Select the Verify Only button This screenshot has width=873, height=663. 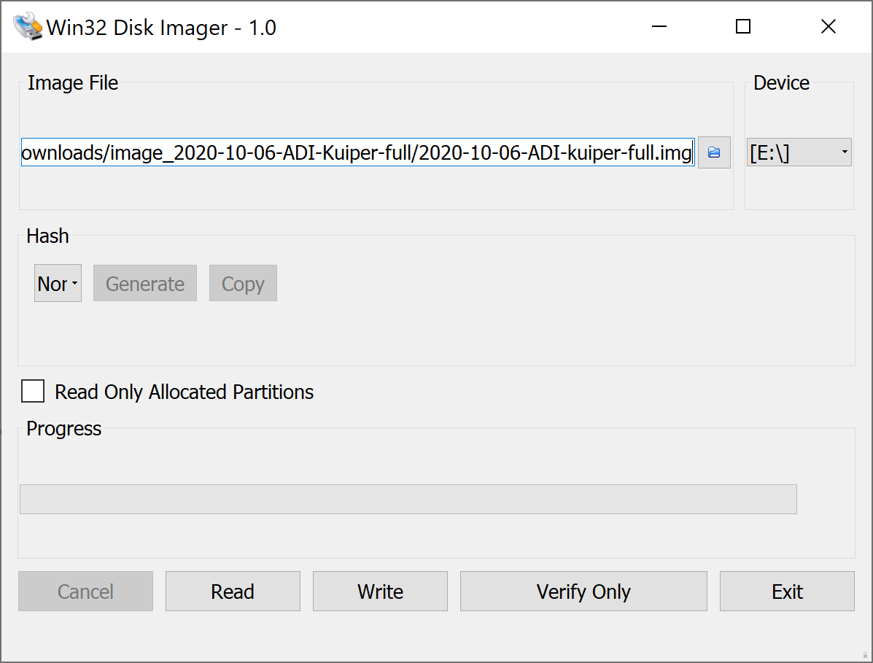583,592
